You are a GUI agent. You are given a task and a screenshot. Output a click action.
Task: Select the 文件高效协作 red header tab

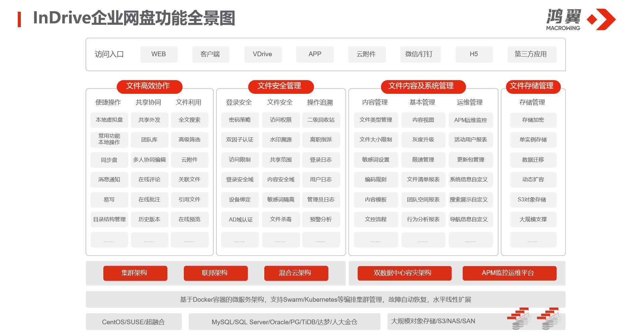tap(149, 86)
